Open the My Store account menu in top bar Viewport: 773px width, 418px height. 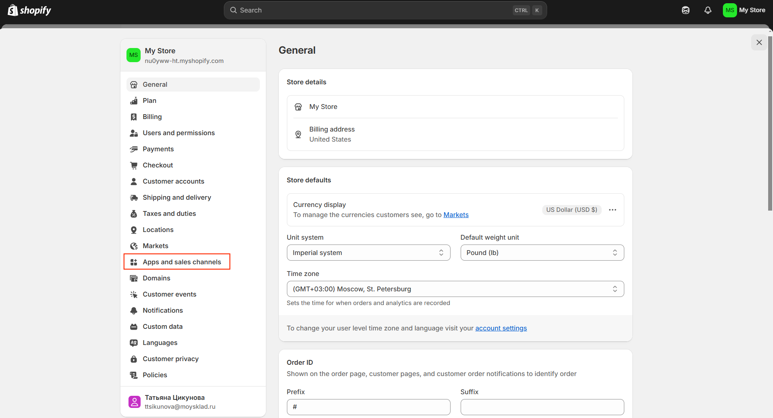(744, 10)
